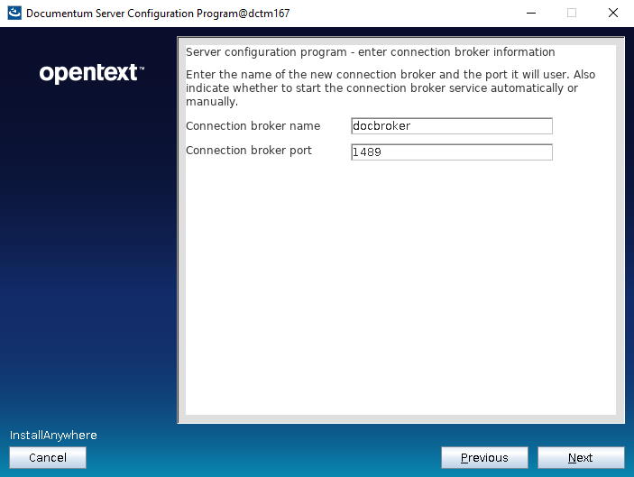Focus the Connection broker name field
The height and width of the screenshot is (477, 634).
[451, 126]
